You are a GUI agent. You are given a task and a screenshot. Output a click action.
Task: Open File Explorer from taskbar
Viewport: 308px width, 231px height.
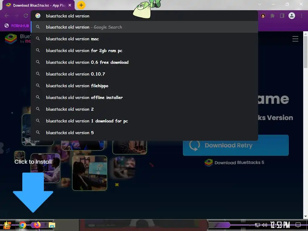click(52, 225)
